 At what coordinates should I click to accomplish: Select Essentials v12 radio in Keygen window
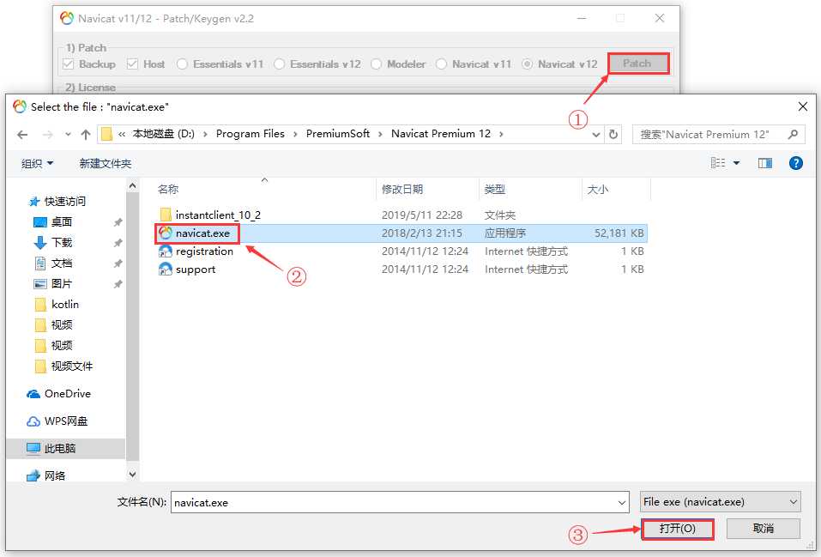coord(279,64)
